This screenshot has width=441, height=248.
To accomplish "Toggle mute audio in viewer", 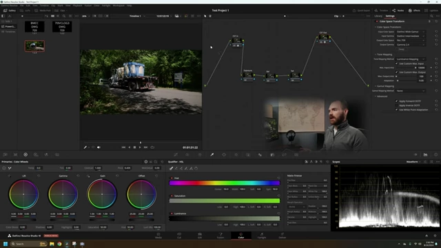I will coord(99,147).
